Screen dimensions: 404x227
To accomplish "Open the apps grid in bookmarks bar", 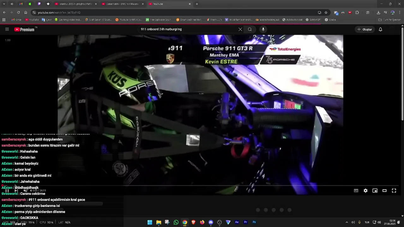I will [4, 20].
